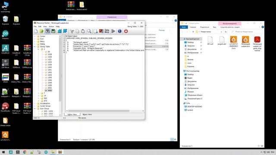Expand Accelerators node in resource tree

coord(35,103)
